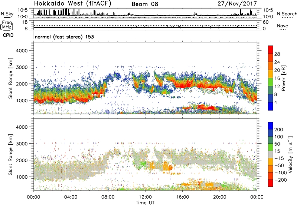This screenshot has height=205, width=297.
Task: Click the "08:00" time tick label
Action: click(x=108, y=197)
